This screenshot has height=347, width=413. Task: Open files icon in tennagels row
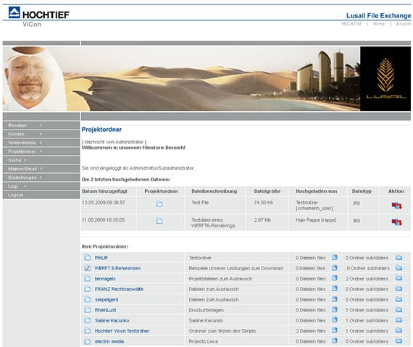(335, 278)
